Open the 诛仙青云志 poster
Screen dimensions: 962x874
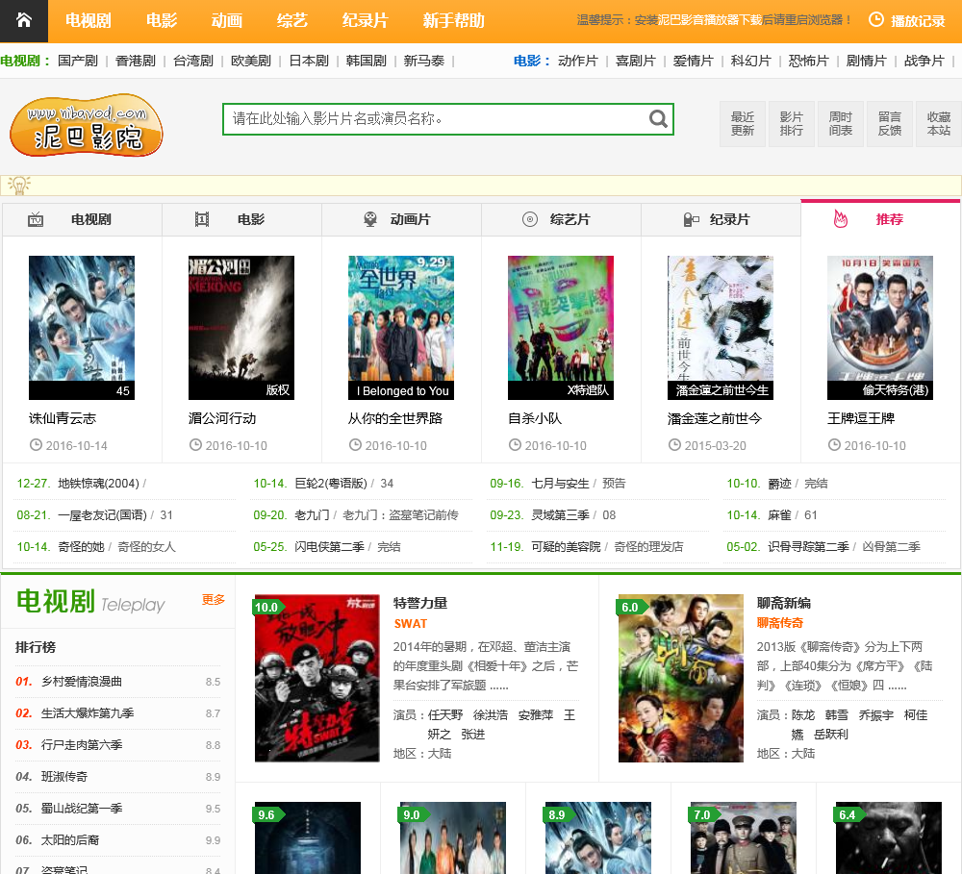click(x=82, y=328)
